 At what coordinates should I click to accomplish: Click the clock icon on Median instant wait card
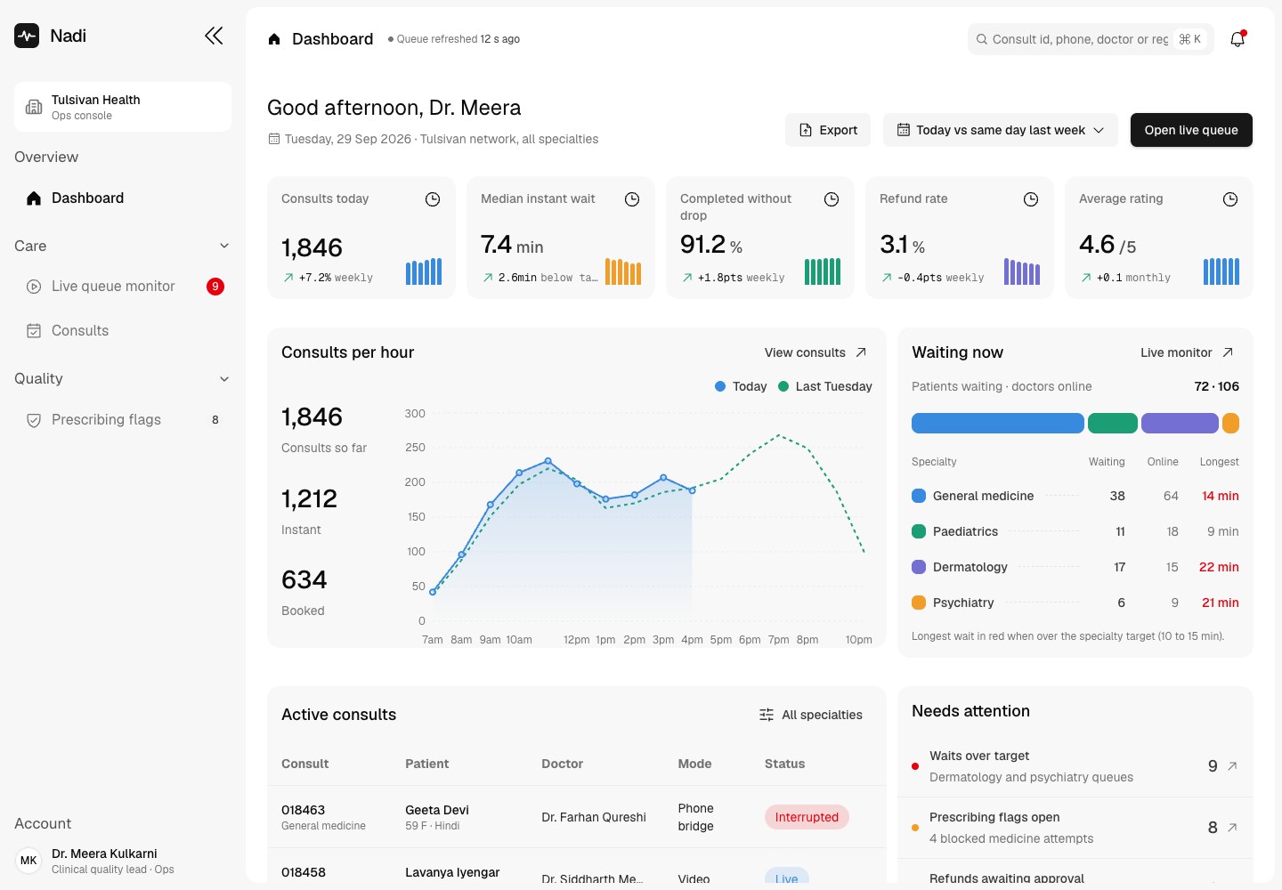coord(632,199)
